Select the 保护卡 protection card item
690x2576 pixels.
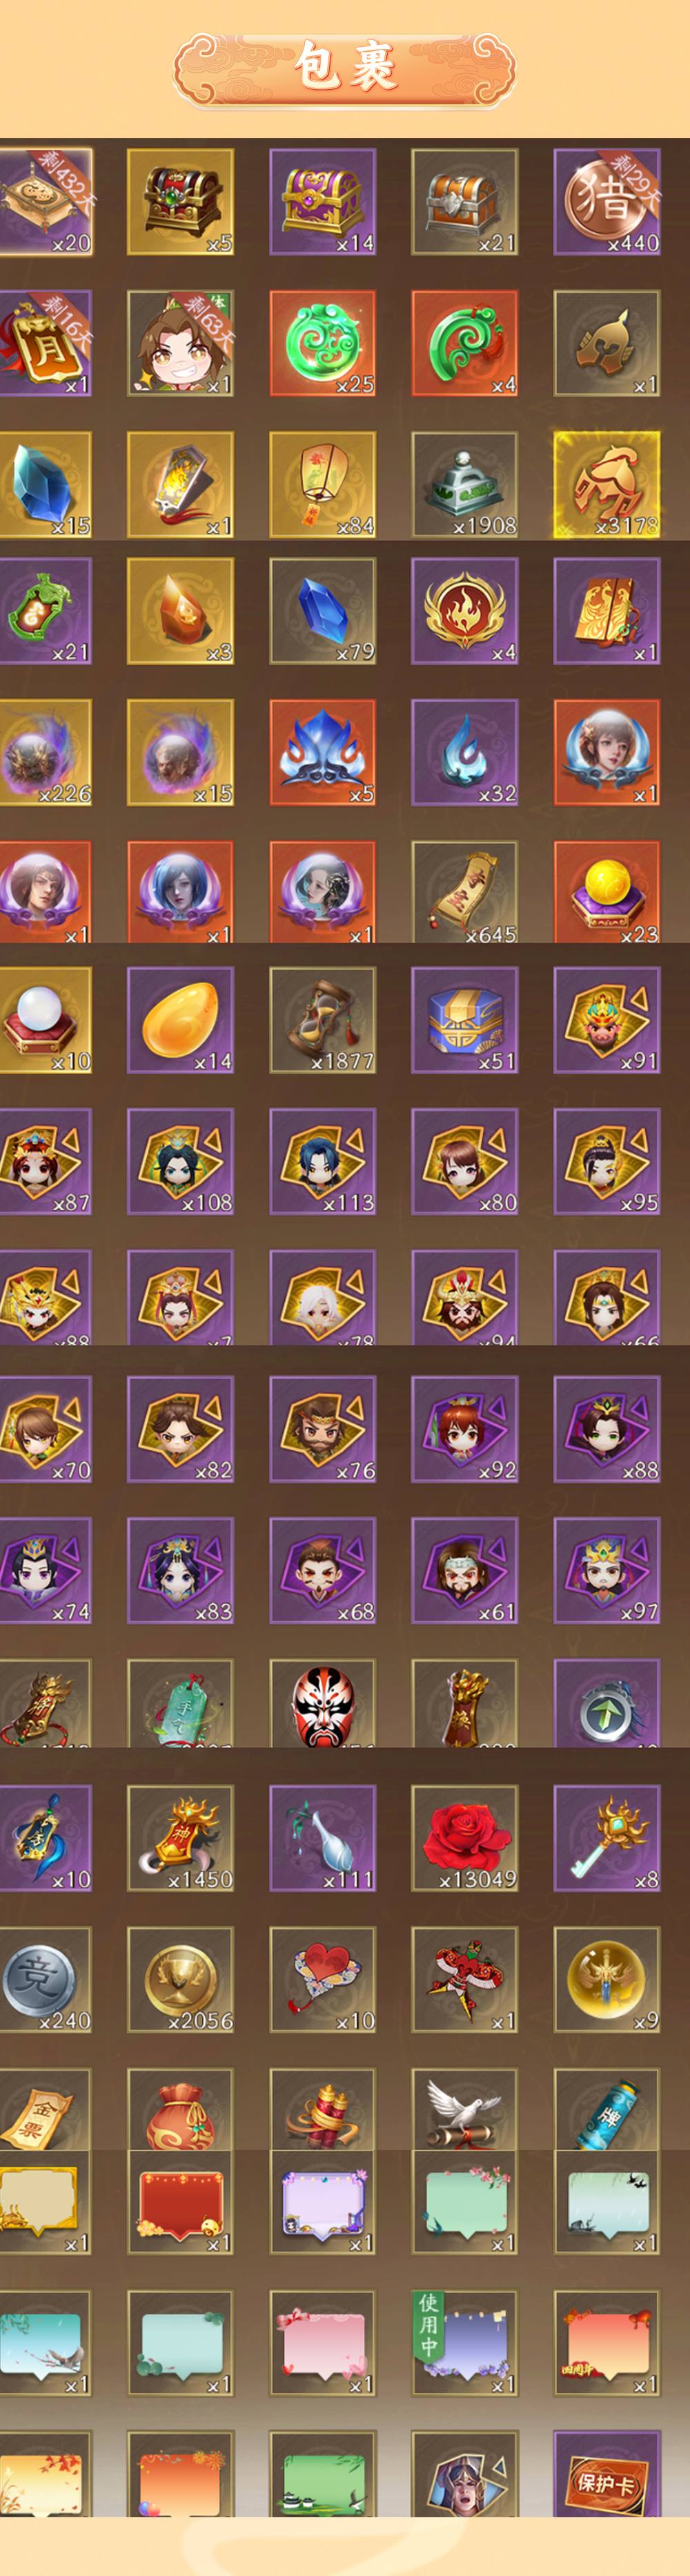pos(607,2474)
